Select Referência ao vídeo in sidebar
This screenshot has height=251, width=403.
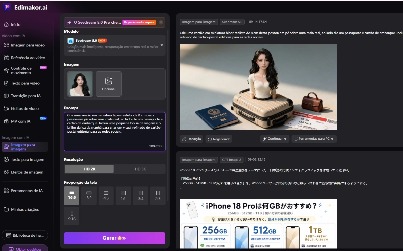24,58
